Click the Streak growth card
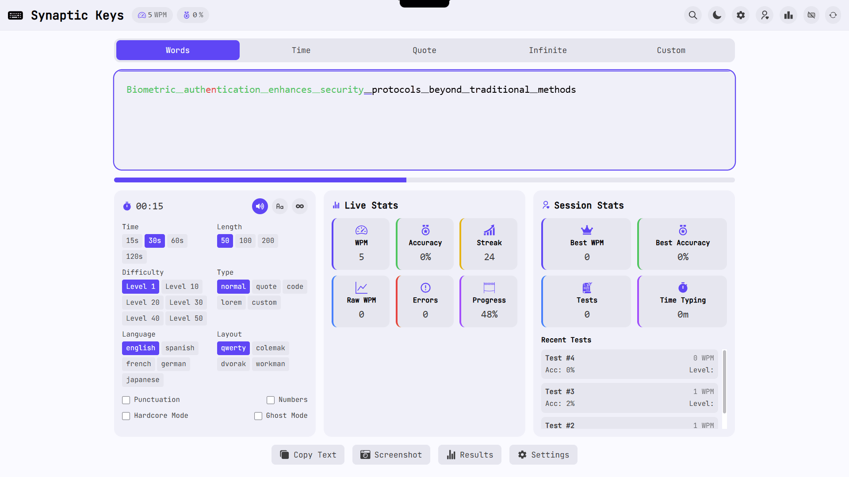Viewport: 849px width, 477px height. 489,244
